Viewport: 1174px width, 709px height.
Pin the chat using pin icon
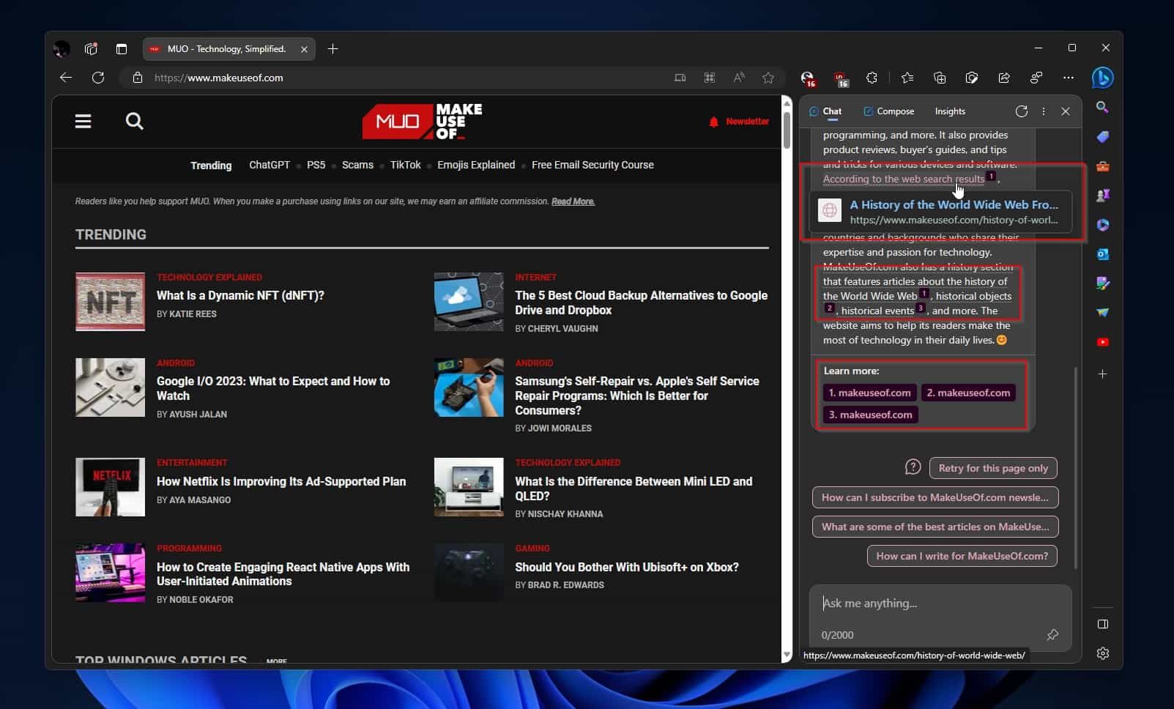(1052, 635)
